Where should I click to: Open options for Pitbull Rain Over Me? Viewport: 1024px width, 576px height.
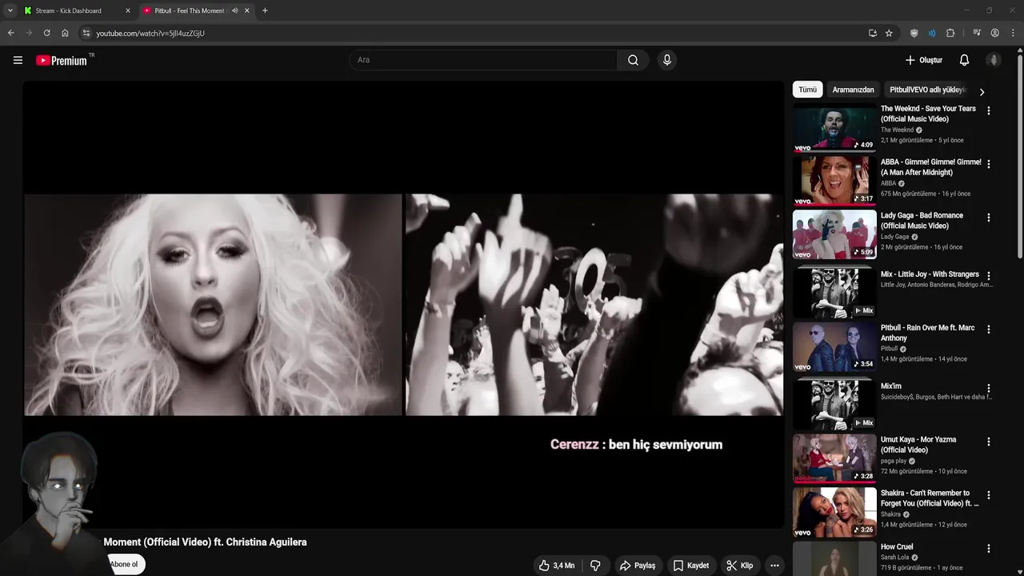coord(988,330)
